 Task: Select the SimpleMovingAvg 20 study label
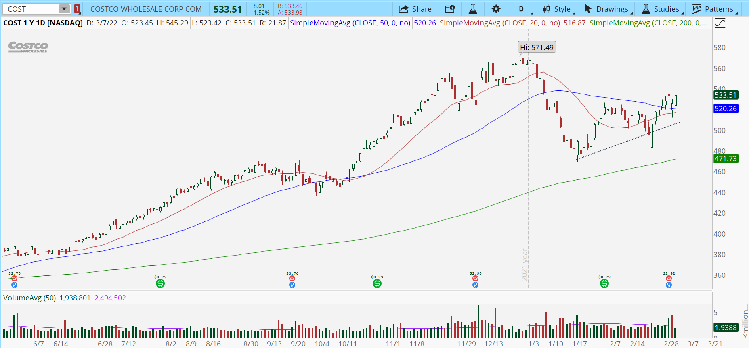(x=500, y=23)
